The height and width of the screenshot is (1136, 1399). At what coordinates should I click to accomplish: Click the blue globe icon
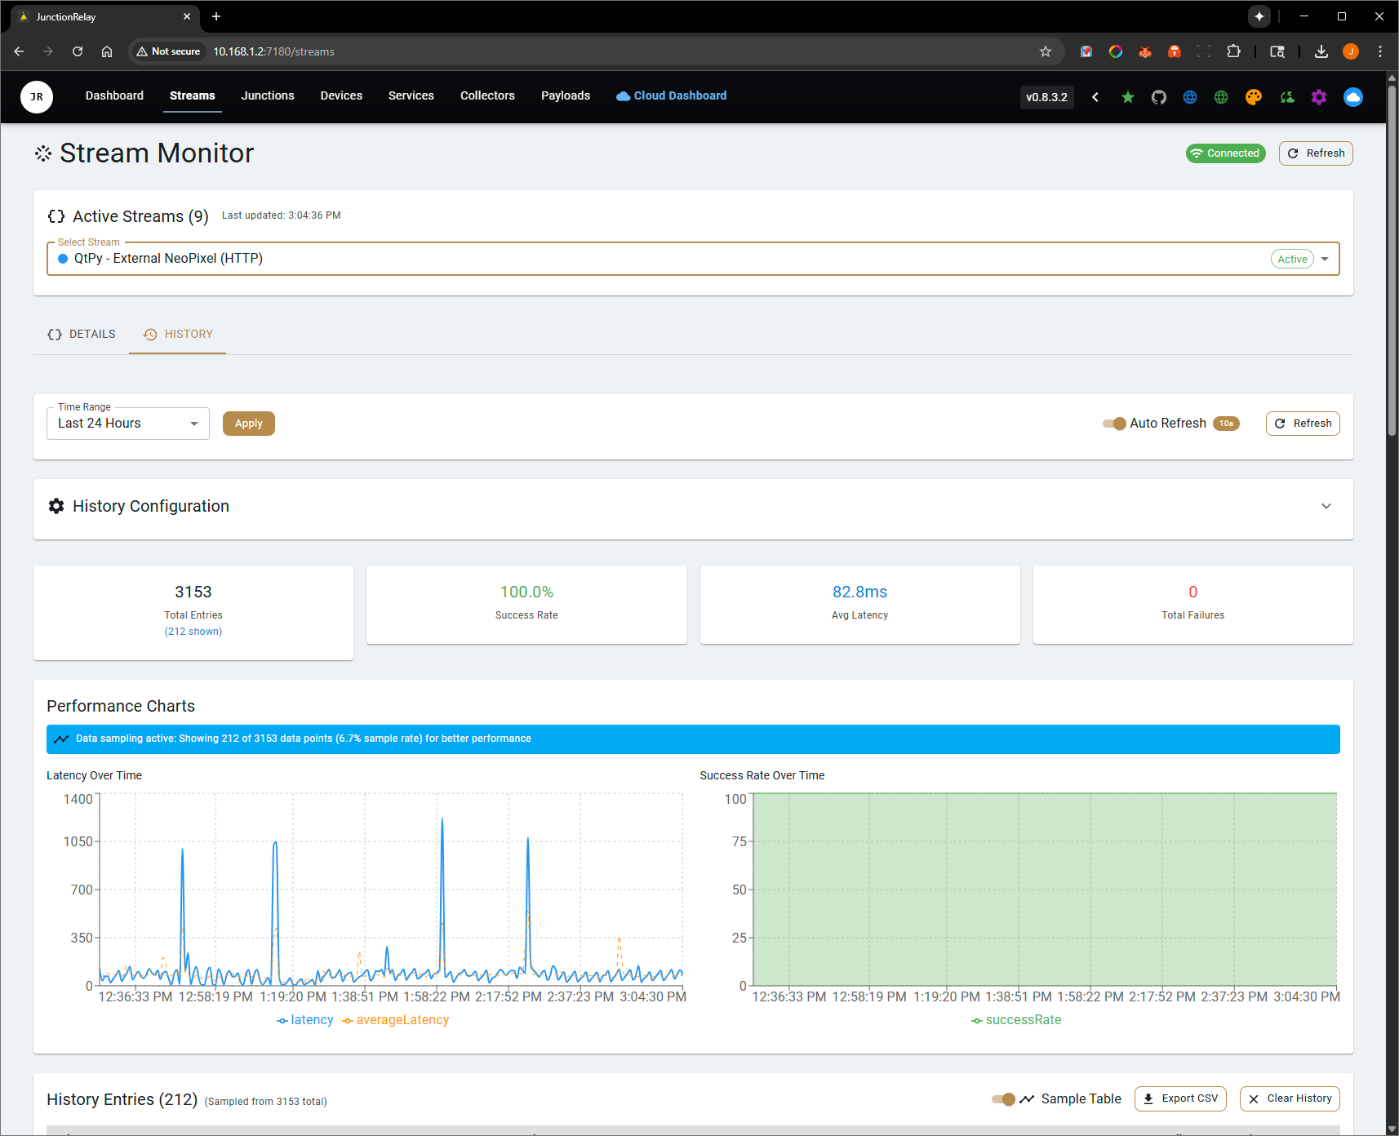pos(1190,97)
